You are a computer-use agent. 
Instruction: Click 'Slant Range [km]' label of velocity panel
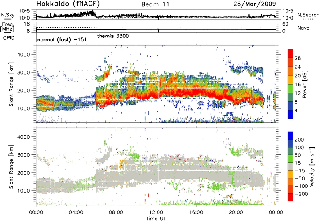11,166
